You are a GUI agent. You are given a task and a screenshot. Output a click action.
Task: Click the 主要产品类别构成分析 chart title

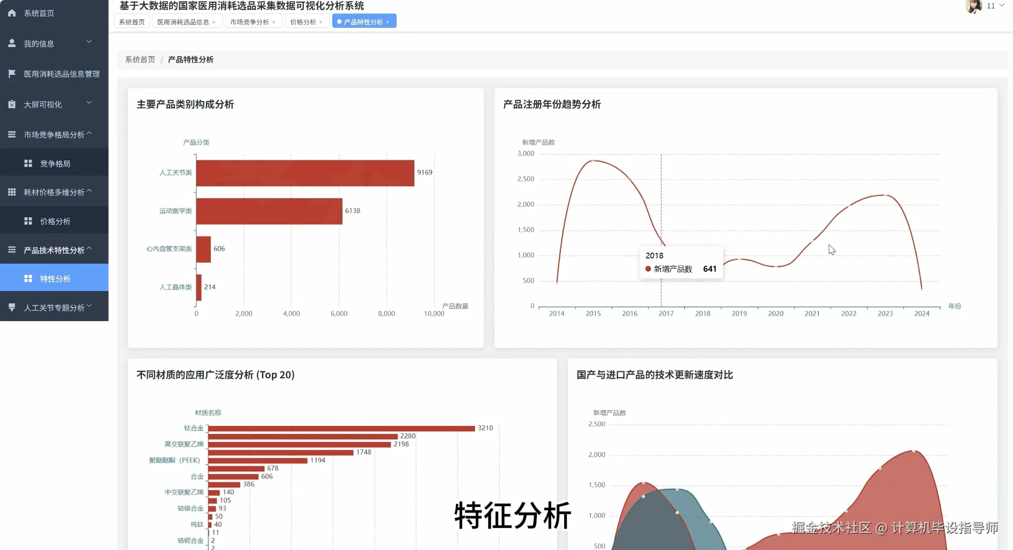point(185,104)
